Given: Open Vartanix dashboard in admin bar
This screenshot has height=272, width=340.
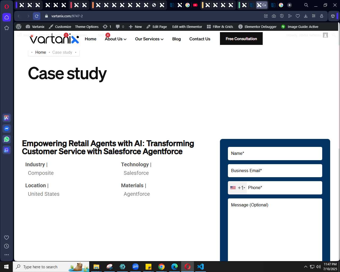Looking at the screenshot, I should click(35, 27).
